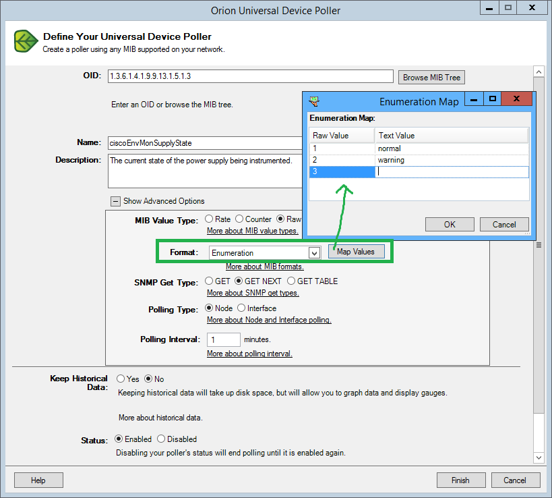Image resolution: width=552 pixels, height=498 pixels.
Task: Click the Help button
Action: point(38,480)
